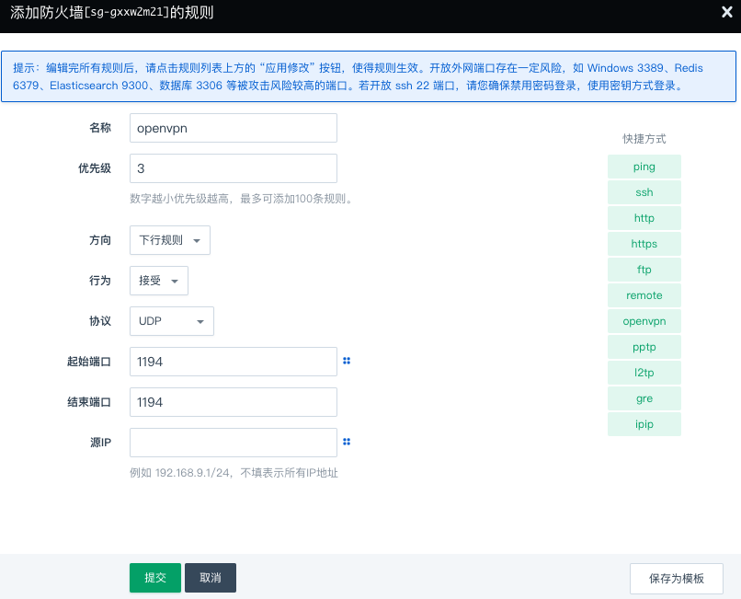Image resolution: width=741 pixels, height=599 pixels.
Task: Click 保存为模板 to save as template
Action: pos(677,578)
